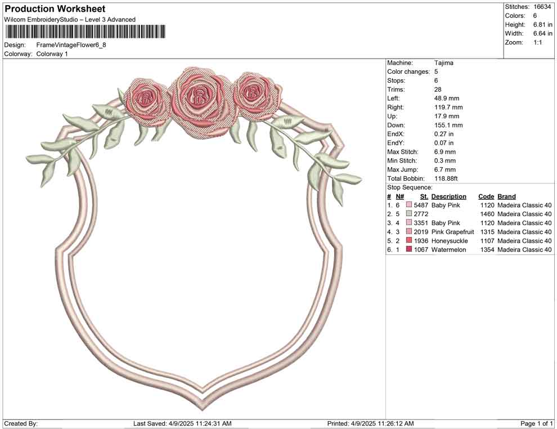Click the Brand column header
Image resolution: width=557 pixels, height=429 pixels.
(506, 196)
